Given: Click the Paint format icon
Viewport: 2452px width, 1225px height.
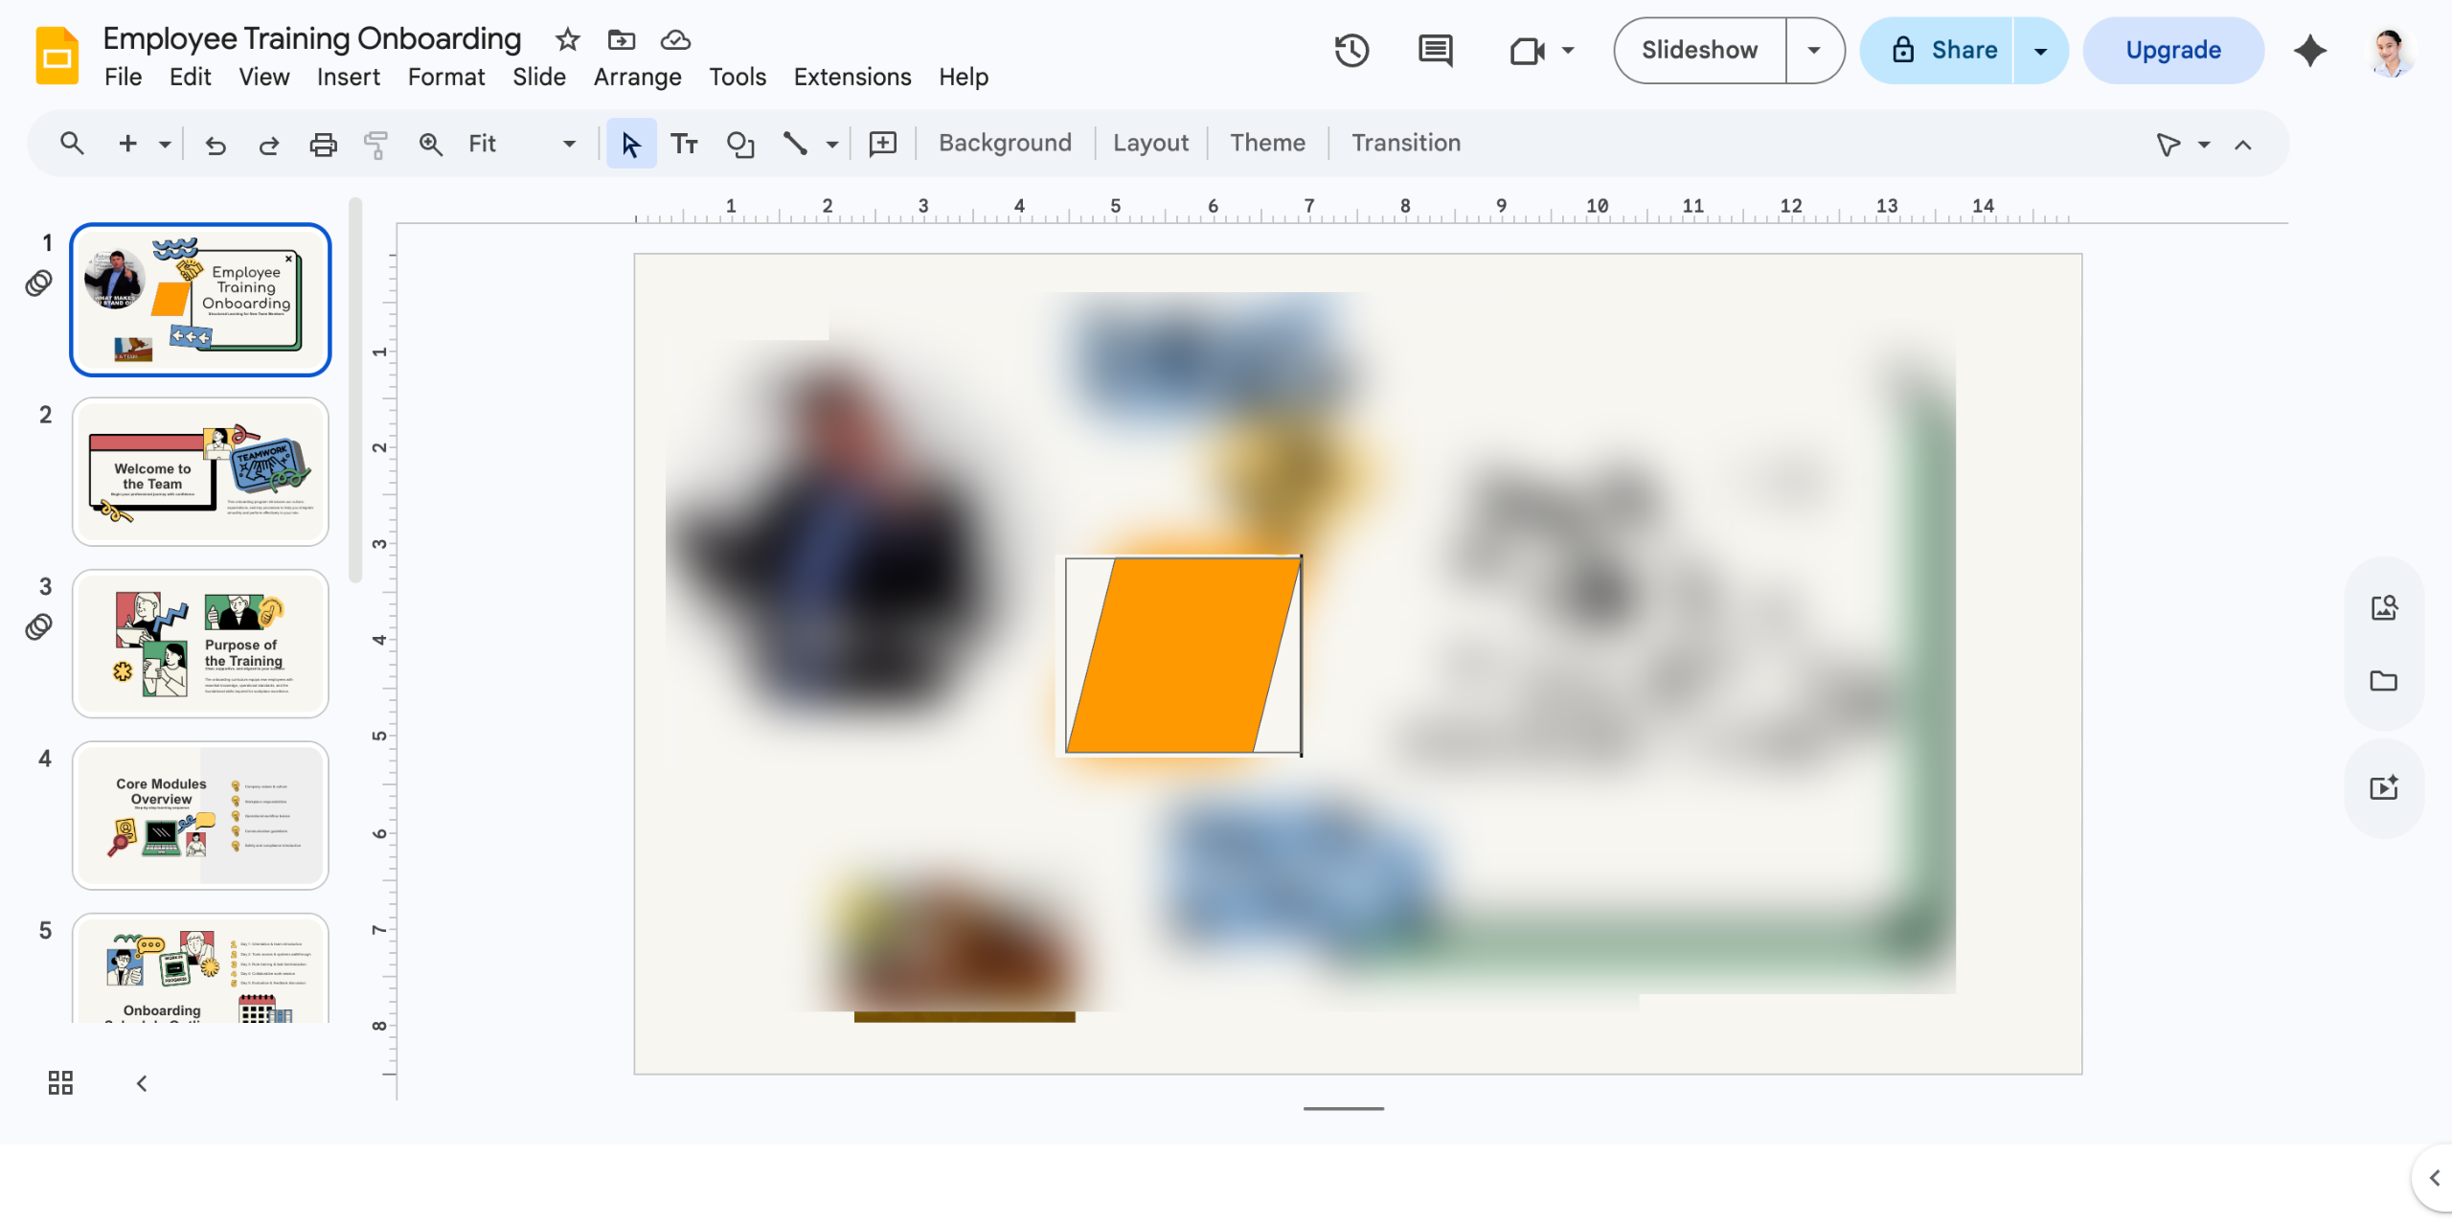Looking at the screenshot, I should pos(375,144).
